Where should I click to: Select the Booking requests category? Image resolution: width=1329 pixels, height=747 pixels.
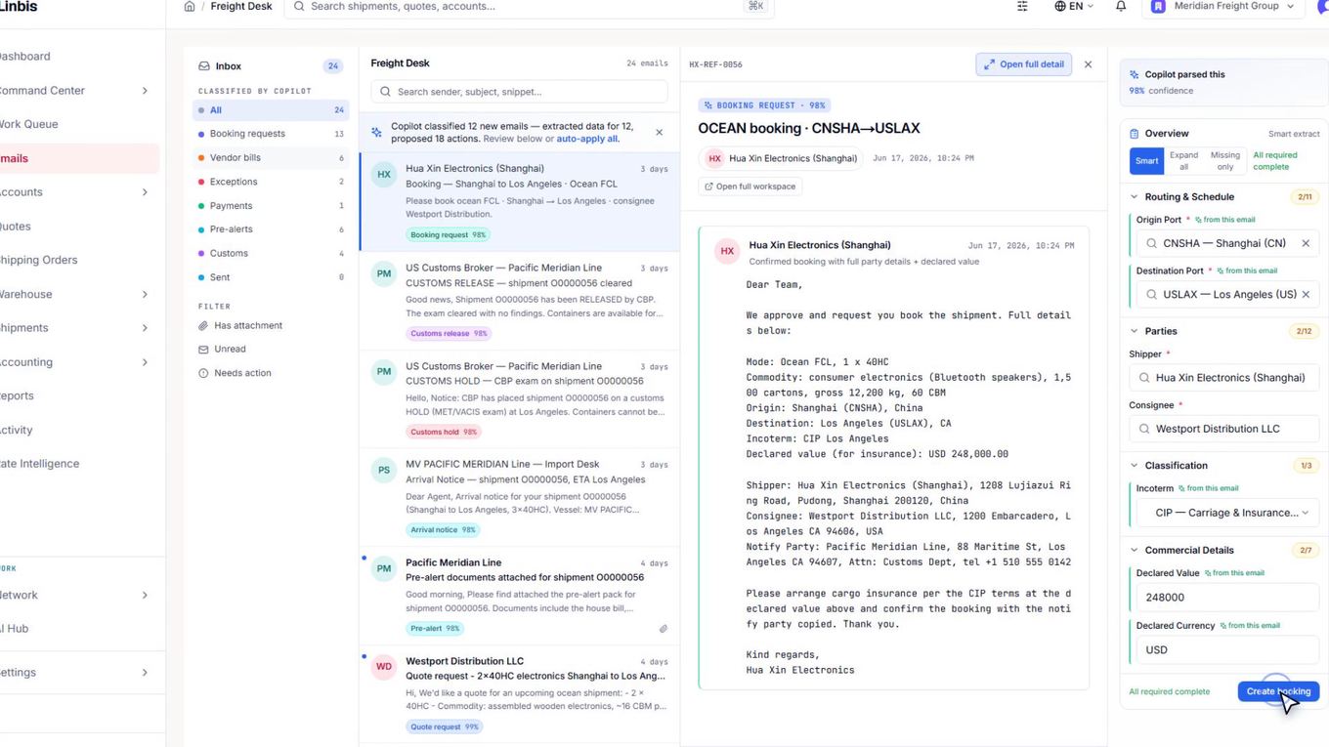tap(271, 134)
